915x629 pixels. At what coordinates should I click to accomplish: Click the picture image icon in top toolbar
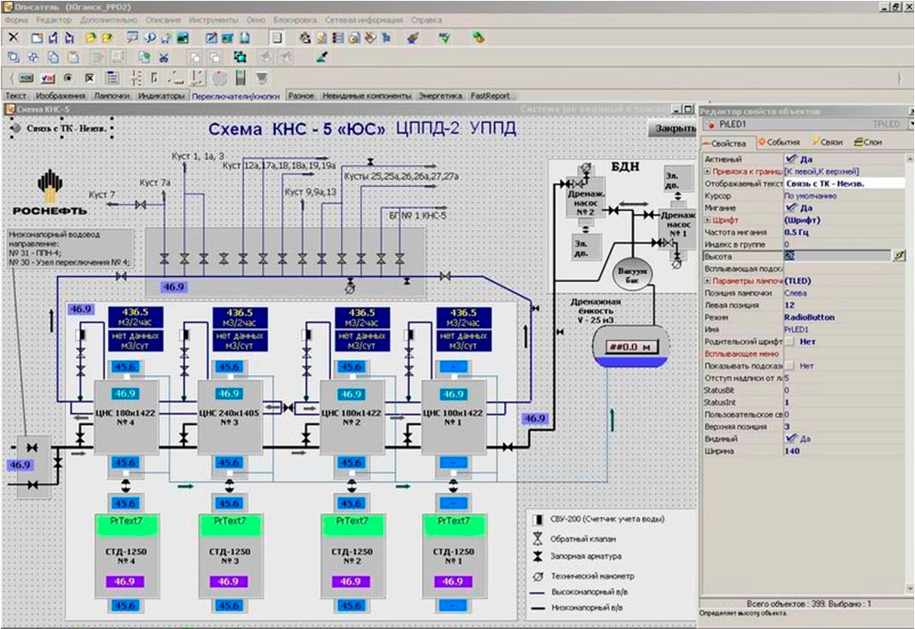182,38
